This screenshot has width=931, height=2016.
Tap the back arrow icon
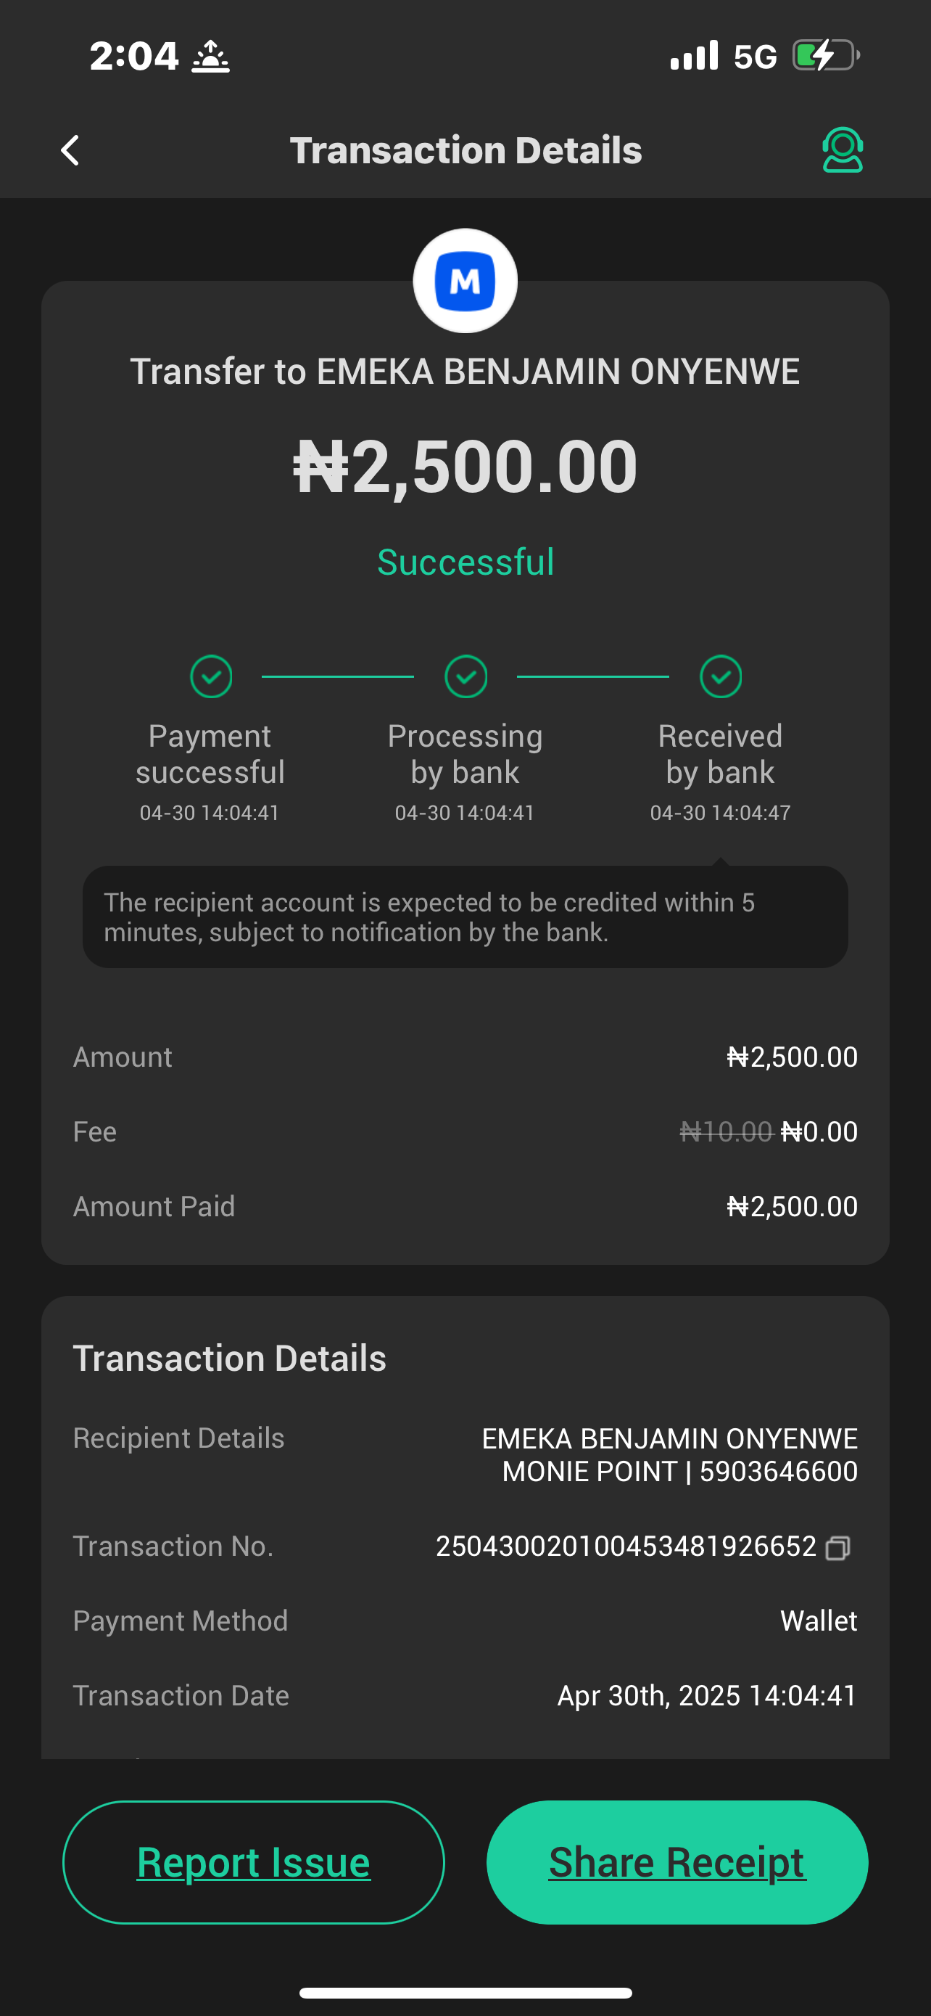[x=70, y=150]
